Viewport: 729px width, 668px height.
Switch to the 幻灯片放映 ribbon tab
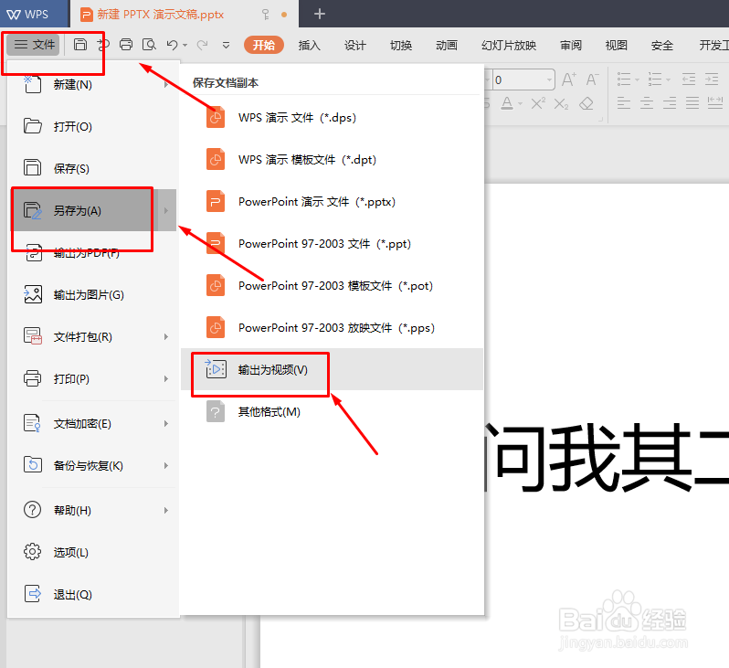point(509,45)
